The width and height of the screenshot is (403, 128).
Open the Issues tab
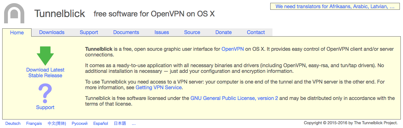pos(162,32)
